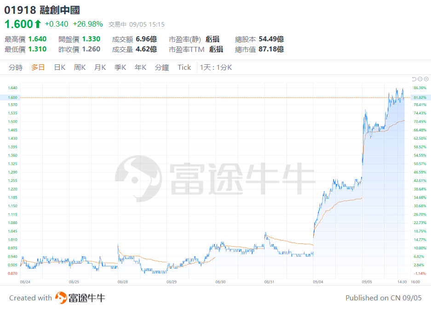Click the 成交額 value 6.96億
Screen dimensions: 431x310
coord(146,39)
